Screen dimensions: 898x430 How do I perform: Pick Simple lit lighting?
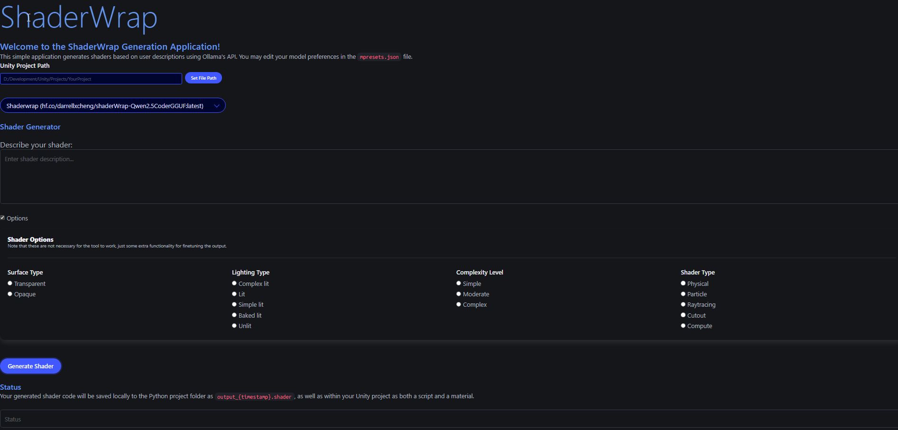[234, 304]
